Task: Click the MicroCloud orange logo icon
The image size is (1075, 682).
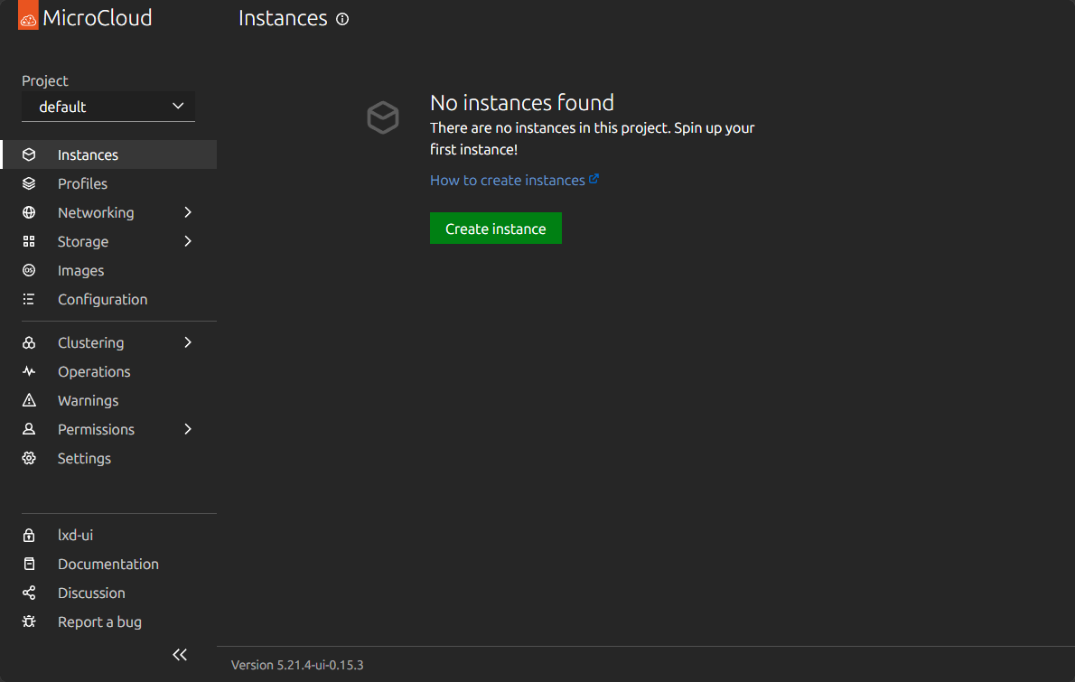Action: 28,15
